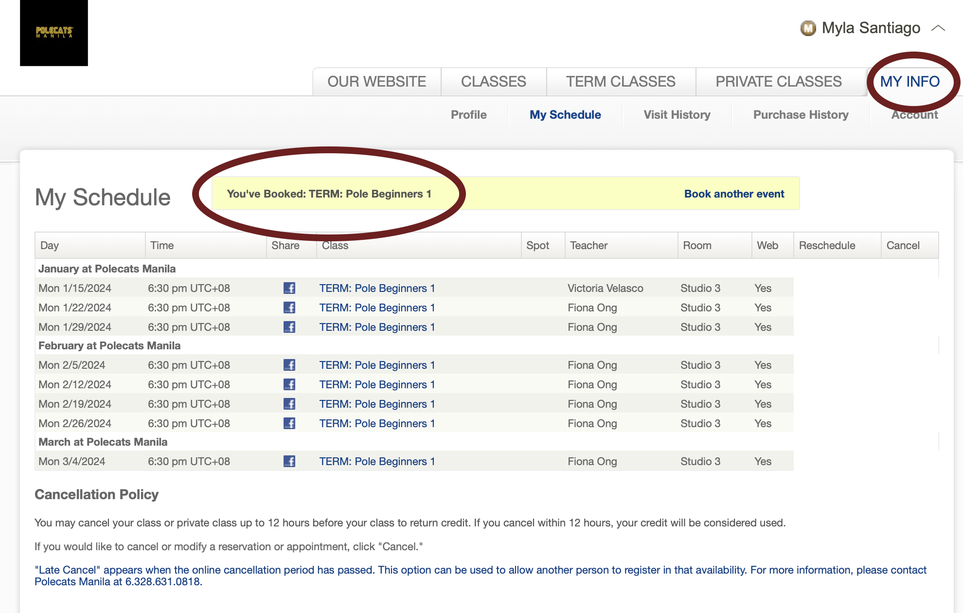Click Facebook share icon for Mon 1/22/2024 class

click(x=289, y=307)
